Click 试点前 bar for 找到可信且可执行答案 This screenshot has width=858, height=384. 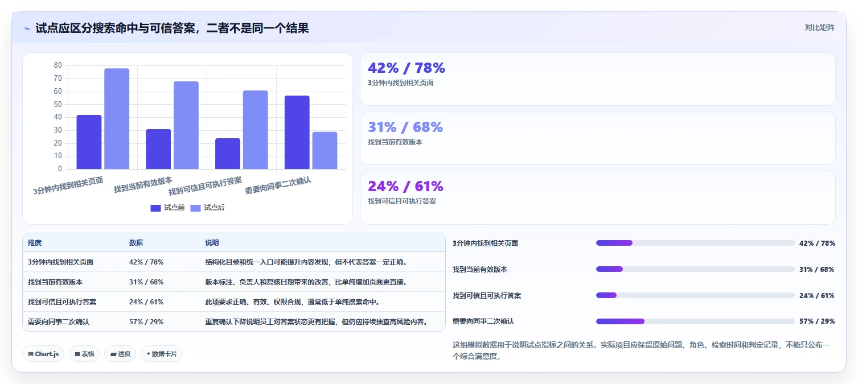[228, 154]
